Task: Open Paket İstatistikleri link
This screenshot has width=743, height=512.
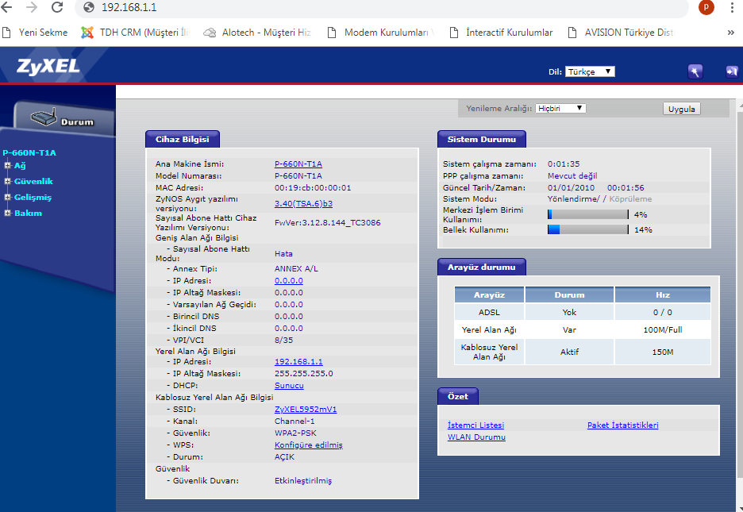Action: [623, 425]
